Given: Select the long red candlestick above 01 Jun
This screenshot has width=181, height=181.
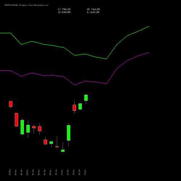Looking at the screenshot, I should (16, 120).
